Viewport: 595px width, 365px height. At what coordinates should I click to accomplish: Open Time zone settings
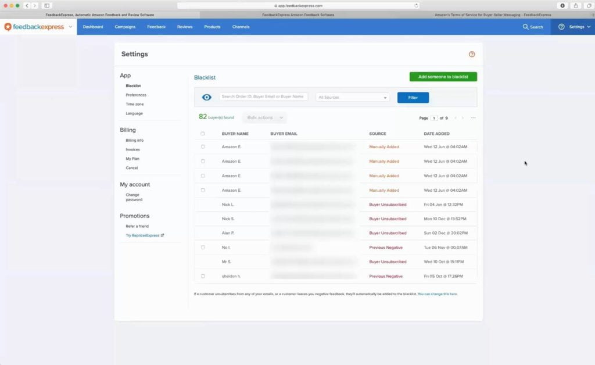pyautogui.click(x=135, y=104)
